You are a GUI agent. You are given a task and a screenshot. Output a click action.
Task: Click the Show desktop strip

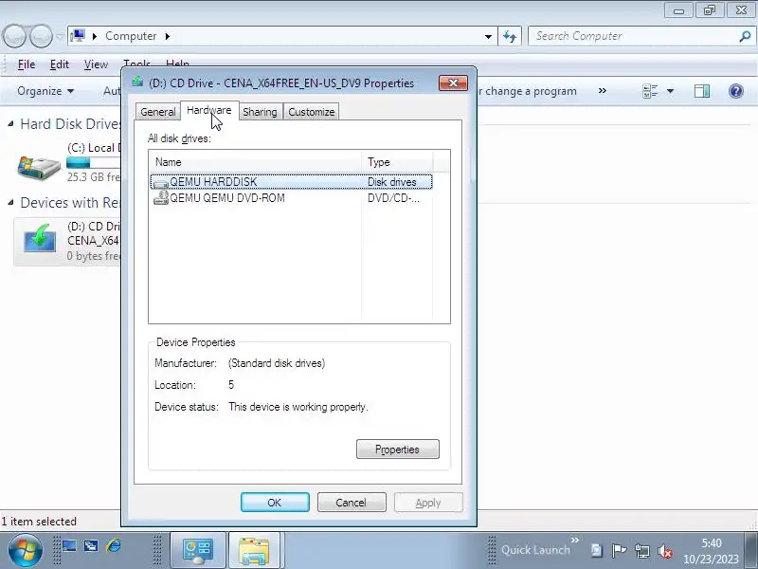coord(750,550)
